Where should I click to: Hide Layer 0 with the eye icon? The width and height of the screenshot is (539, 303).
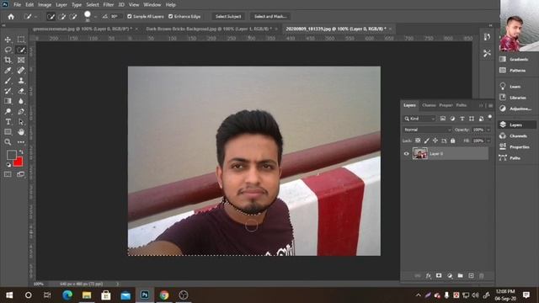pyautogui.click(x=406, y=153)
